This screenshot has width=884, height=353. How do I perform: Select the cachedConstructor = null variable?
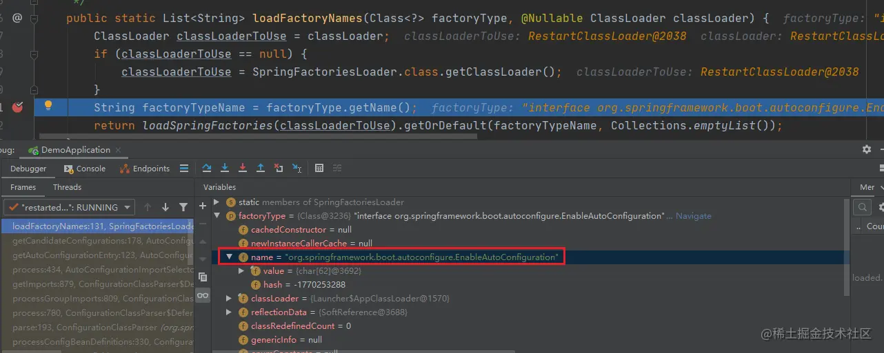tap(301, 230)
